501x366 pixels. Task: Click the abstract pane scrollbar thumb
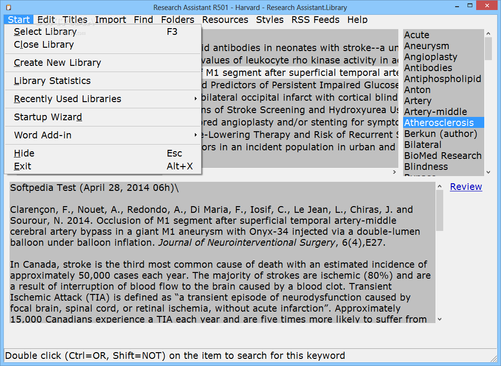pos(440,210)
